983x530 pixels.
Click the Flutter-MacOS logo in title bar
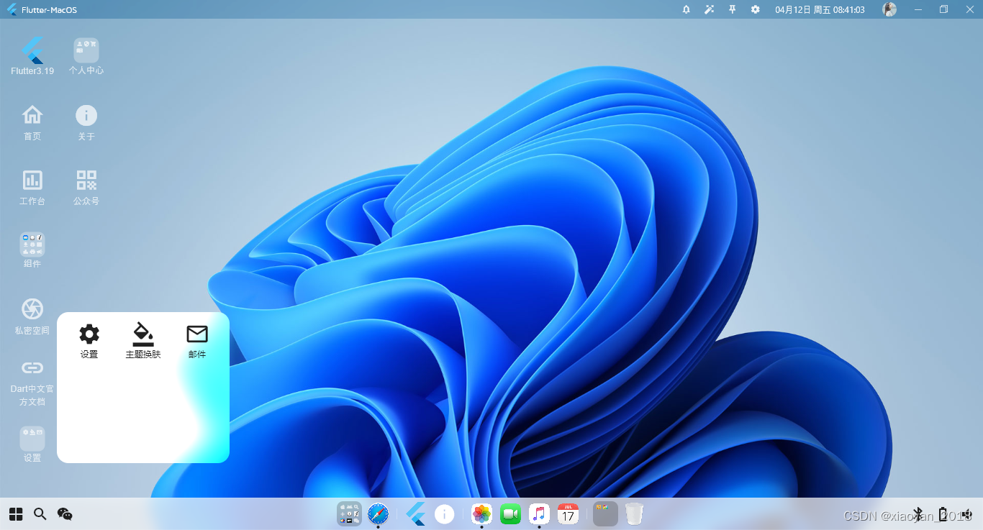pos(12,9)
